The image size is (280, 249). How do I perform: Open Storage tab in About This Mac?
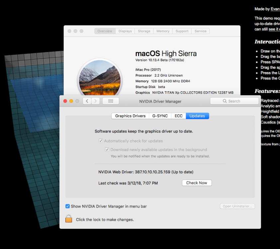144,31
